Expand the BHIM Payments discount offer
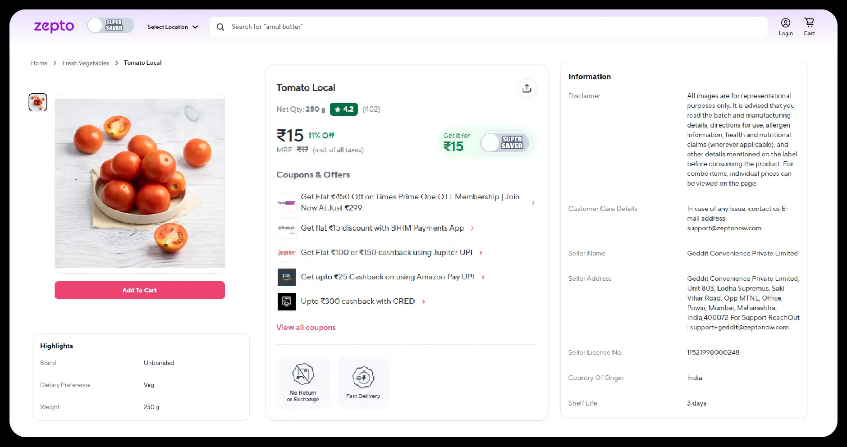 tap(472, 228)
